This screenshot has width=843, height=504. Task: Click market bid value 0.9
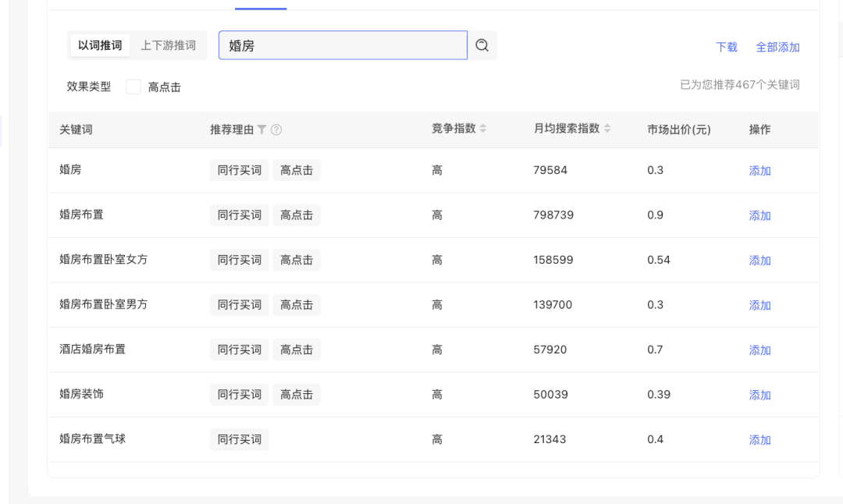[x=655, y=215]
